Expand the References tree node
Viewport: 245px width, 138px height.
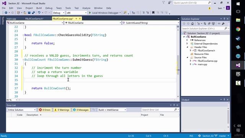pos(187,40)
